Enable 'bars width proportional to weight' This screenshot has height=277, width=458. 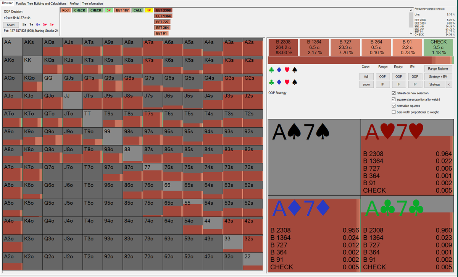coord(394,112)
